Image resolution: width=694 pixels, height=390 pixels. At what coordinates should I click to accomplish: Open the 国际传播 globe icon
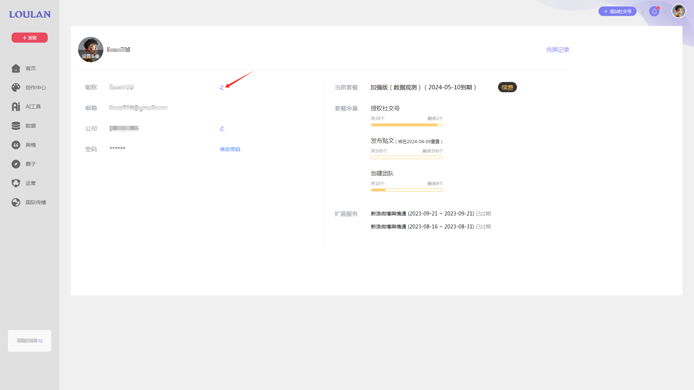(16, 202)
